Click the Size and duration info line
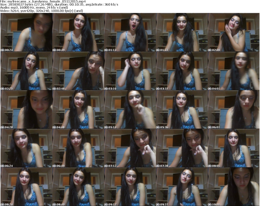 tap(59, 5)
